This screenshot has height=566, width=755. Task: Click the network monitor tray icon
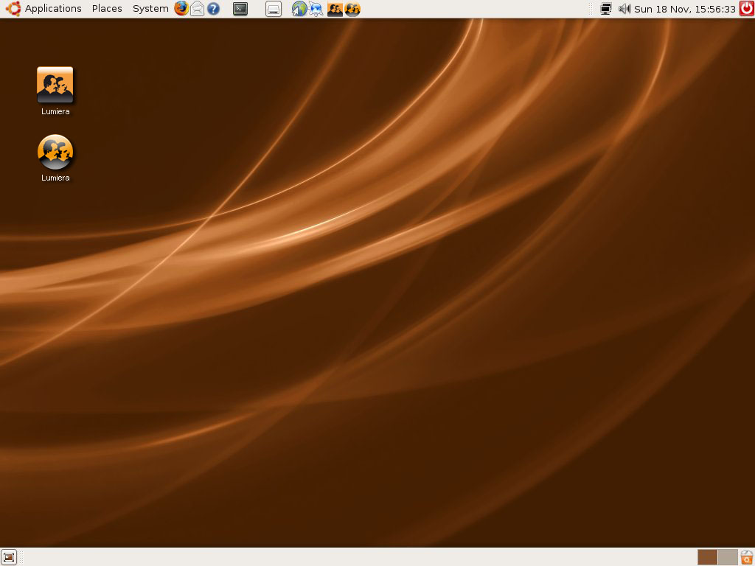pyautogui.click(x=606, y=9)
